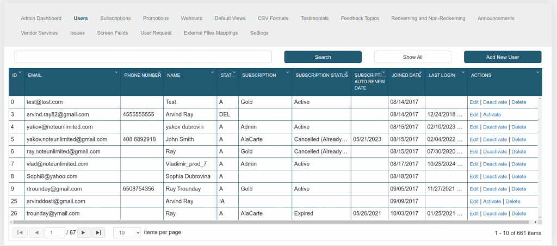Open the Name column menu arrow
The image size is (557, 246).
(x=213, y=72)
